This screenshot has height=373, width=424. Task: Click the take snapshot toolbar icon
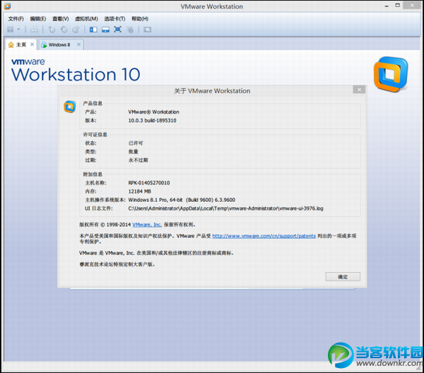[x=52, y=30]
